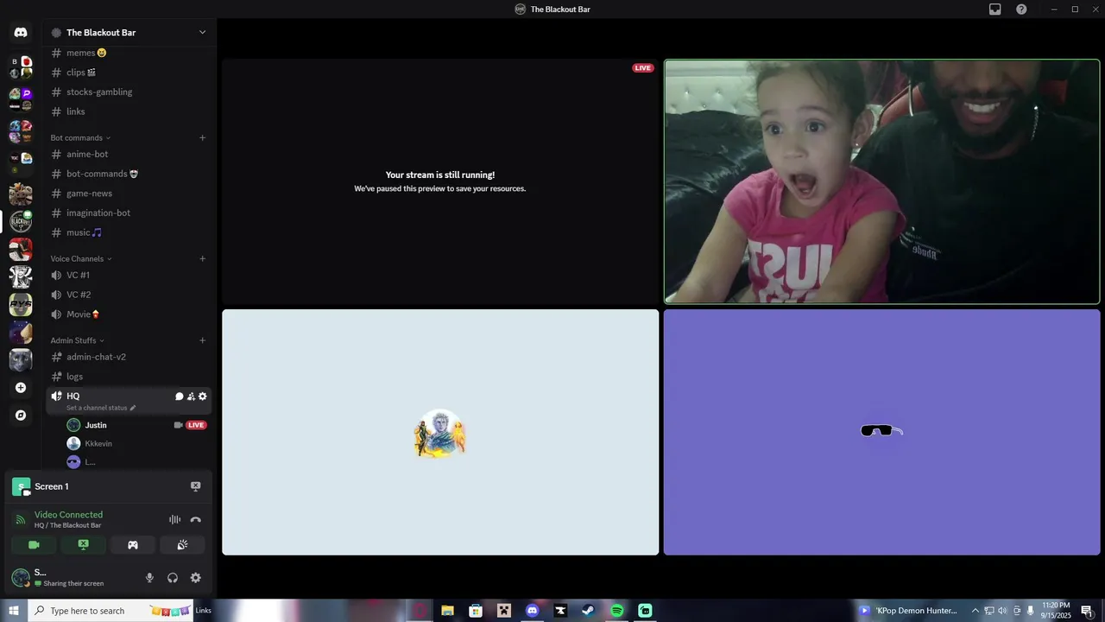Open File Explorer from taskbar
The width and height of the screenshot is (1105, 622).
coord(447,611)
